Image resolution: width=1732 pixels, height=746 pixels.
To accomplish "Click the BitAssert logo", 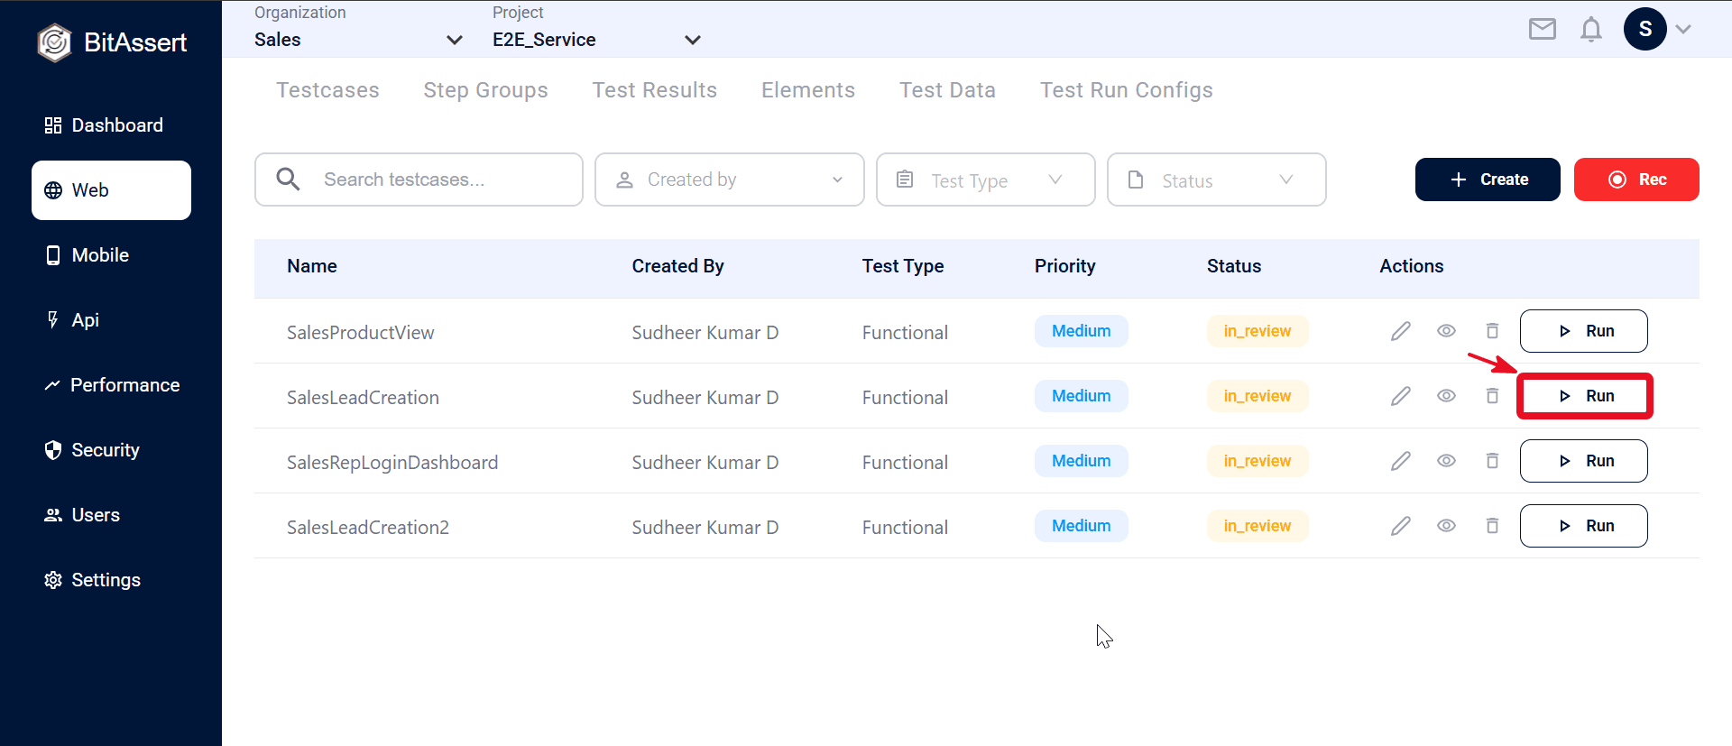I will point(112,42).
